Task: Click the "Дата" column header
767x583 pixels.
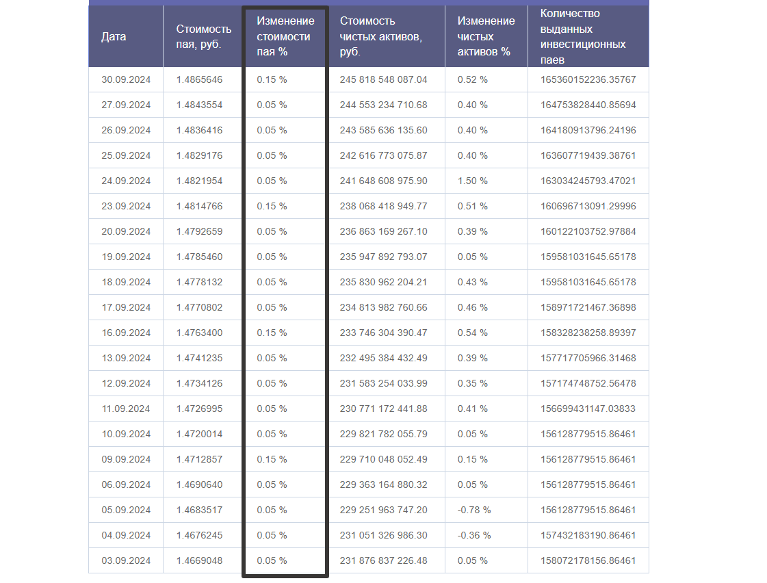Action: 114,37
